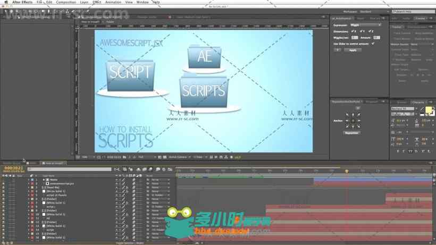Image resolution: width=436 pixels, height=245 pixels.
Task: Open the Window menu
Action: [x=142, y=2]
